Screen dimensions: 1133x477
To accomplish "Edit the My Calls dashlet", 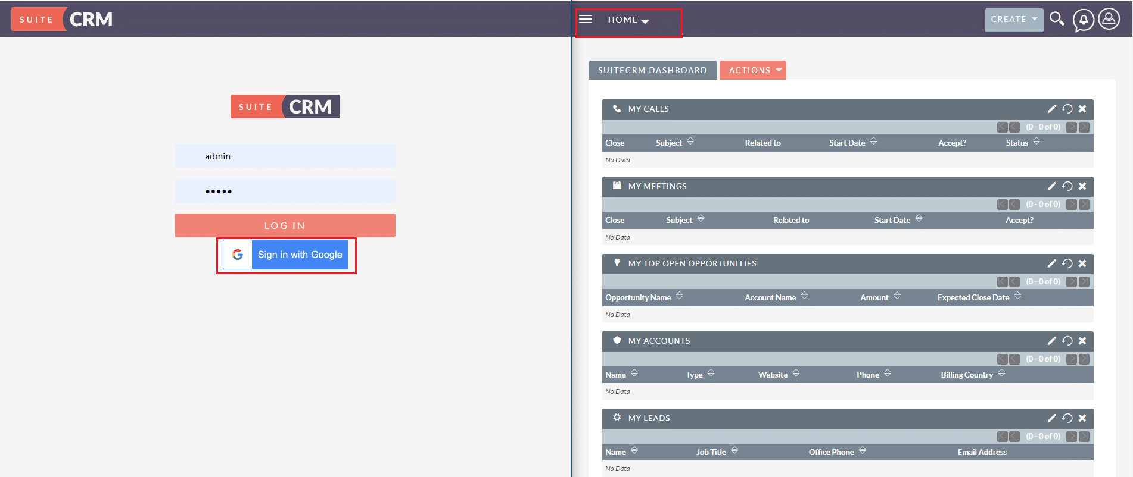I will coord(1051,109).
